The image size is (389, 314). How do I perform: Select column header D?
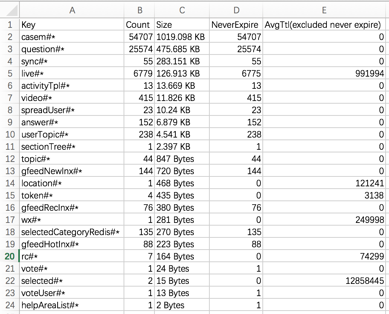tap(236, 10)
